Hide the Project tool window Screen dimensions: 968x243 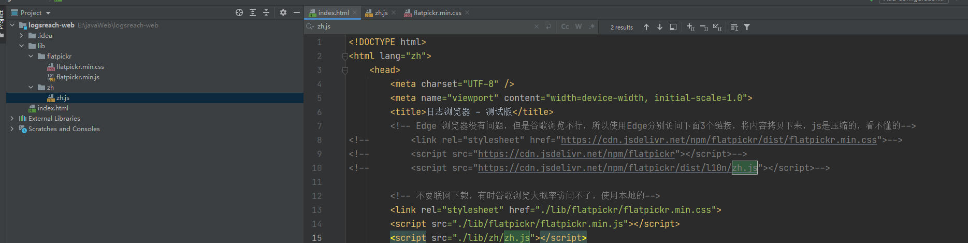296,12
